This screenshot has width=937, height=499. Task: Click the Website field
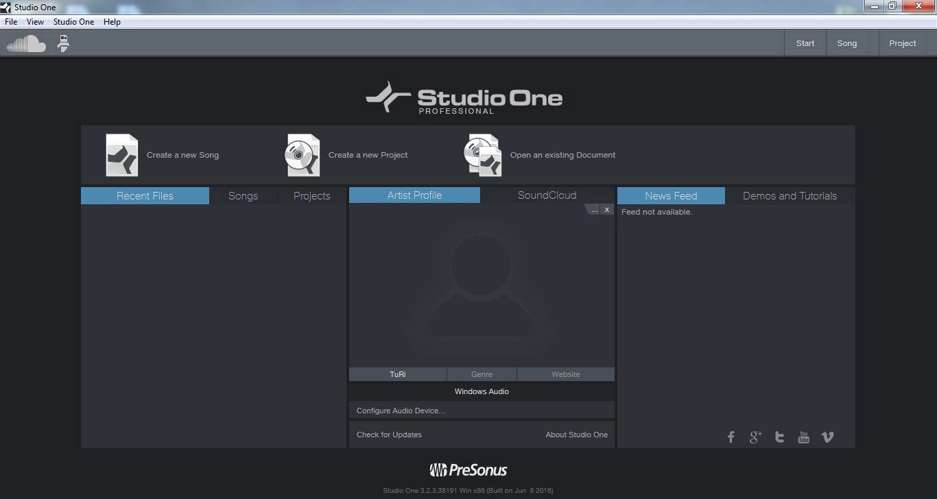pos(566,374)
